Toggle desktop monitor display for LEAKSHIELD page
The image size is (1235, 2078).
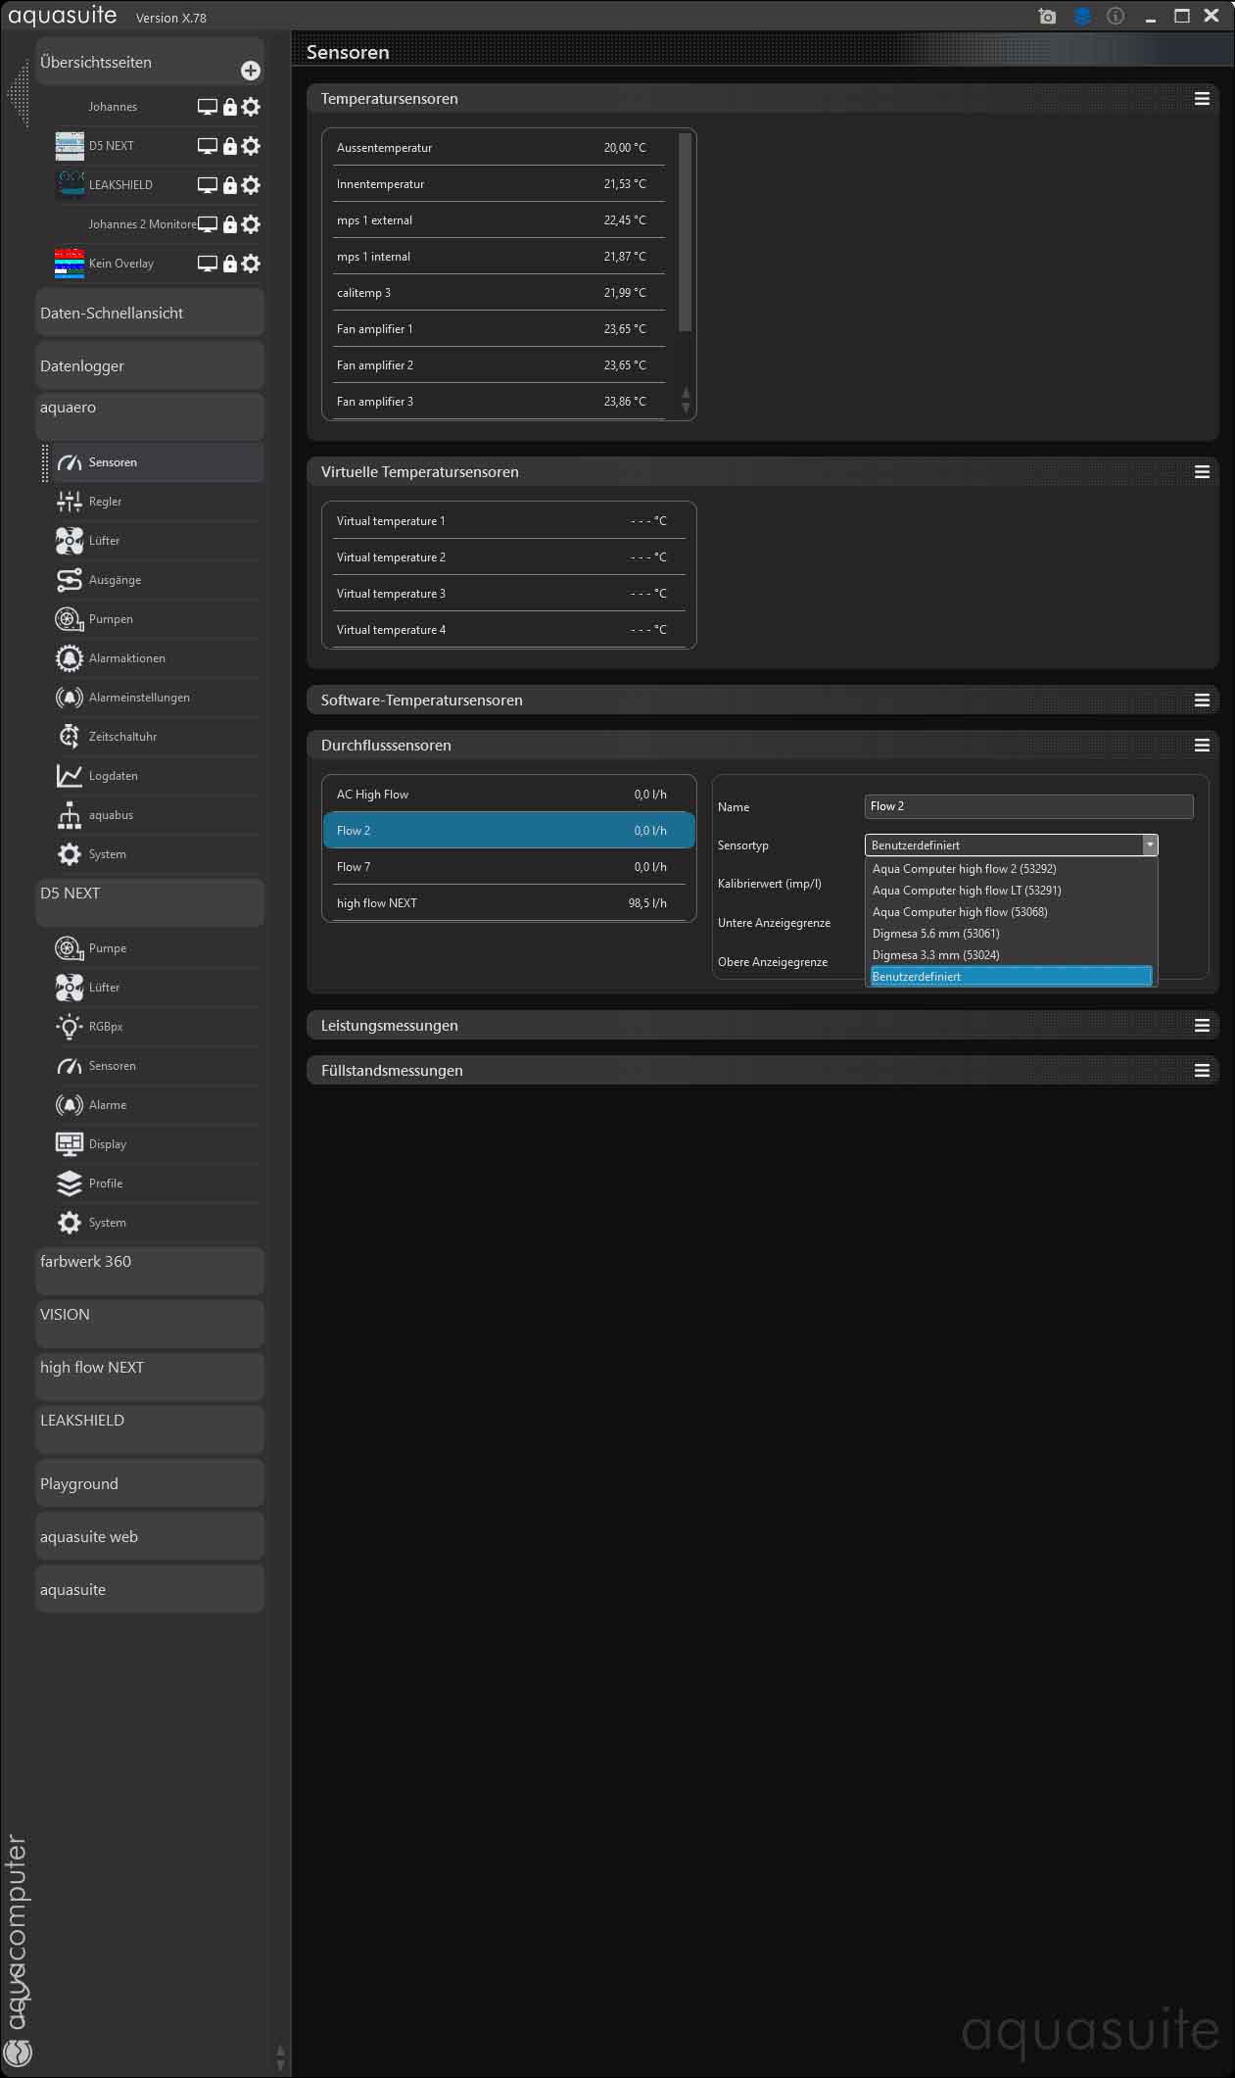pyautogui.click(x=208, y=185)
